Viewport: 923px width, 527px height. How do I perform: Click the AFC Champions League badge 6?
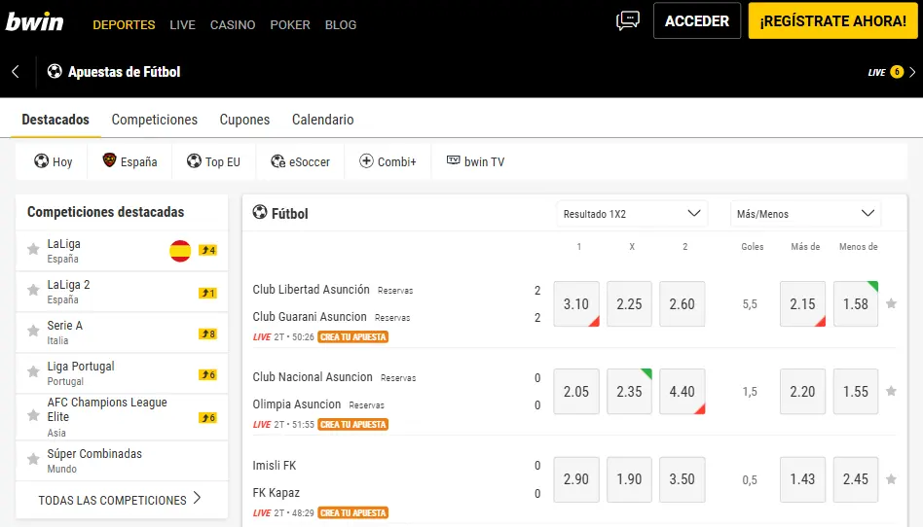point(207,417)
